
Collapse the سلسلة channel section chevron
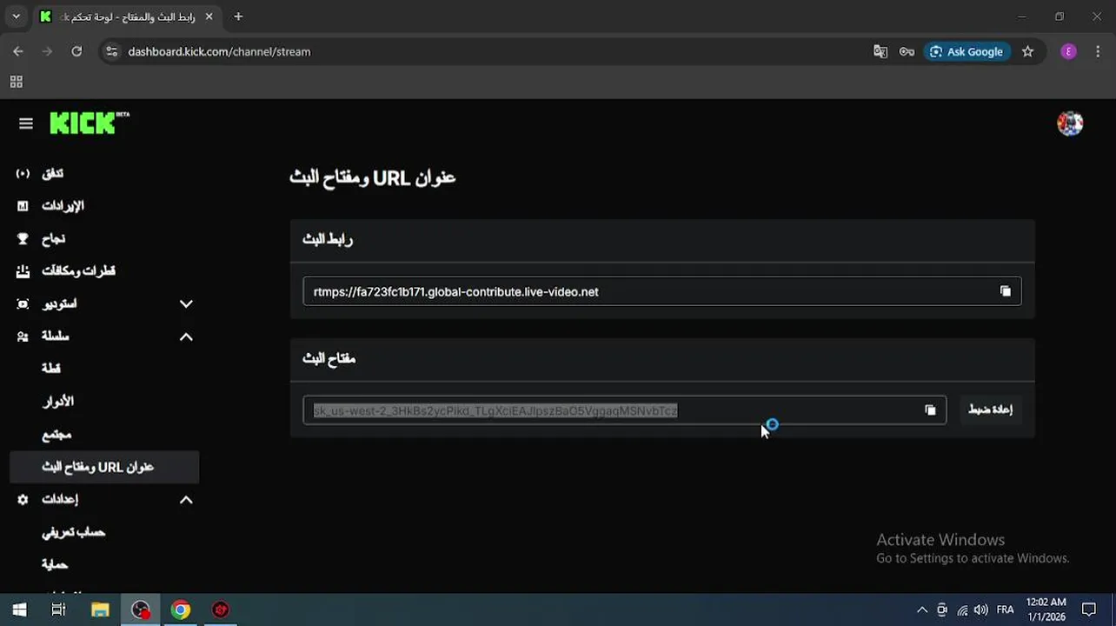click(x=186, y=336)
